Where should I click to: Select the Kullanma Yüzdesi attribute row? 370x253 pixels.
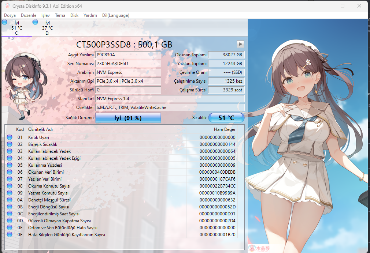pos(121,165)
